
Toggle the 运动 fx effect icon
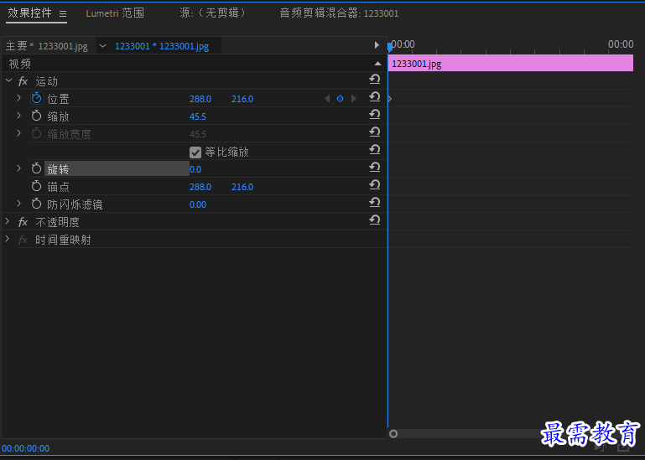(23, 81)
